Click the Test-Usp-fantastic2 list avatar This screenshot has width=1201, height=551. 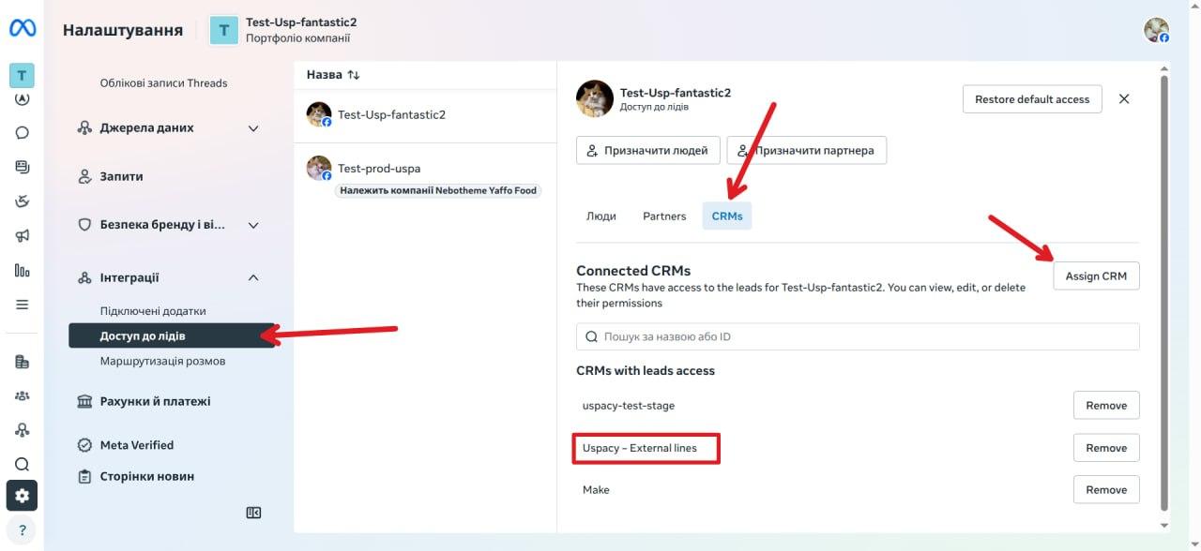click(x=319, y=114)
